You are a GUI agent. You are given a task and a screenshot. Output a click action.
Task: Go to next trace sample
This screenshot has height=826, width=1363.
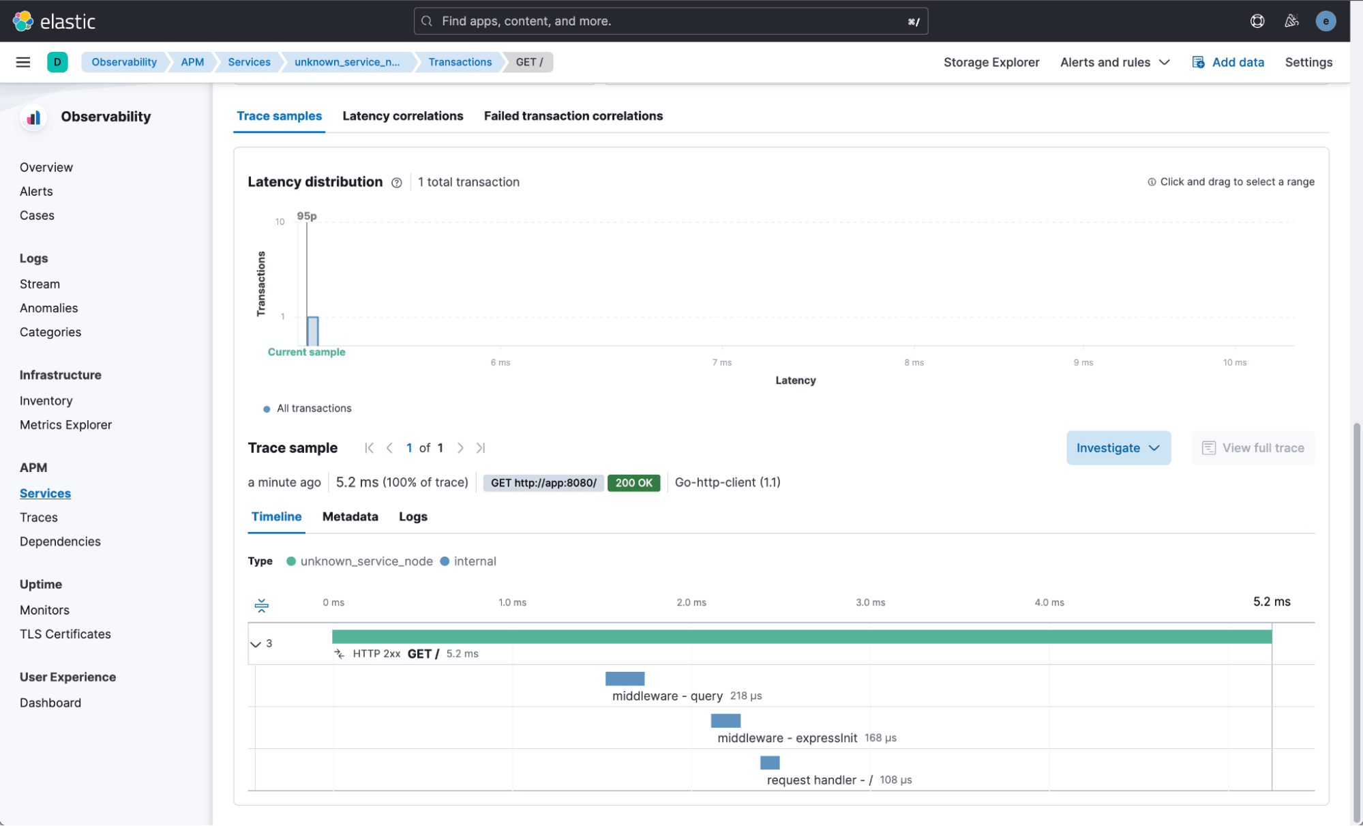click(x=460, y=448)
